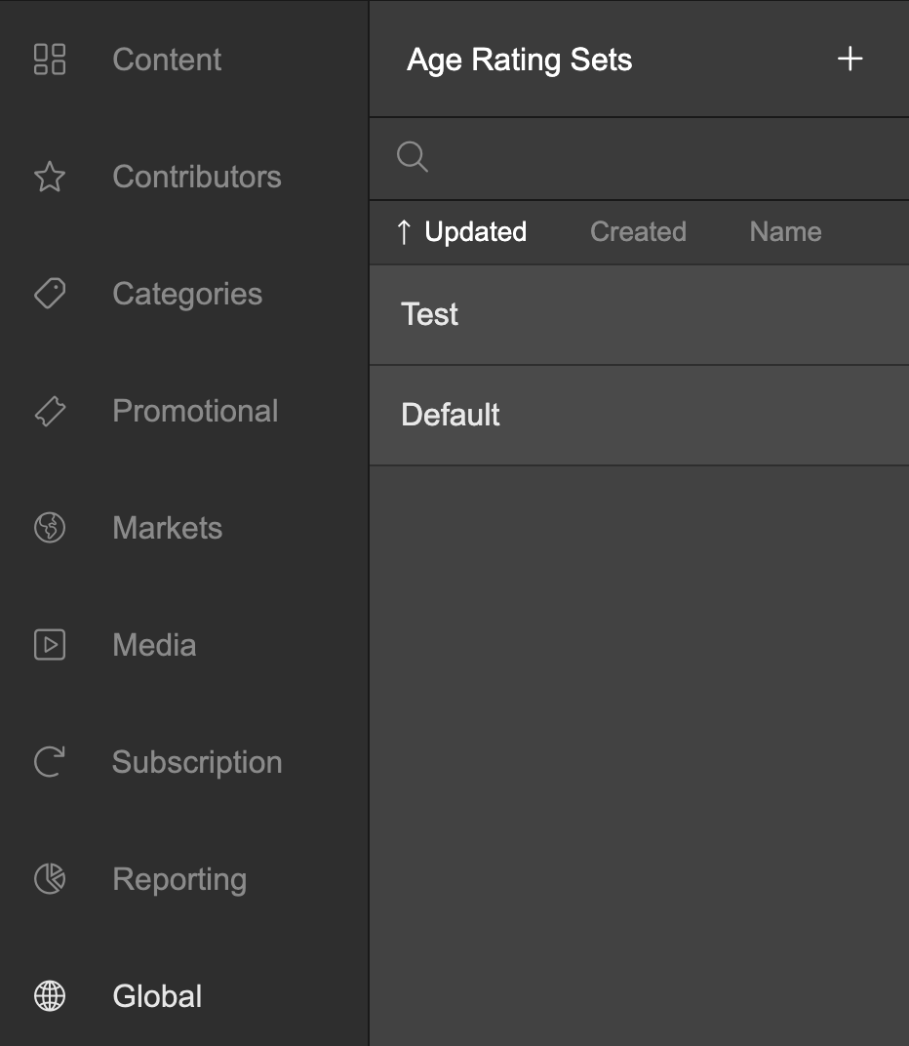Click the Content grid icon in sidebar
The width and height of the screenshot is (909, 1046).
pyautogui.click(x=50, y=60)
